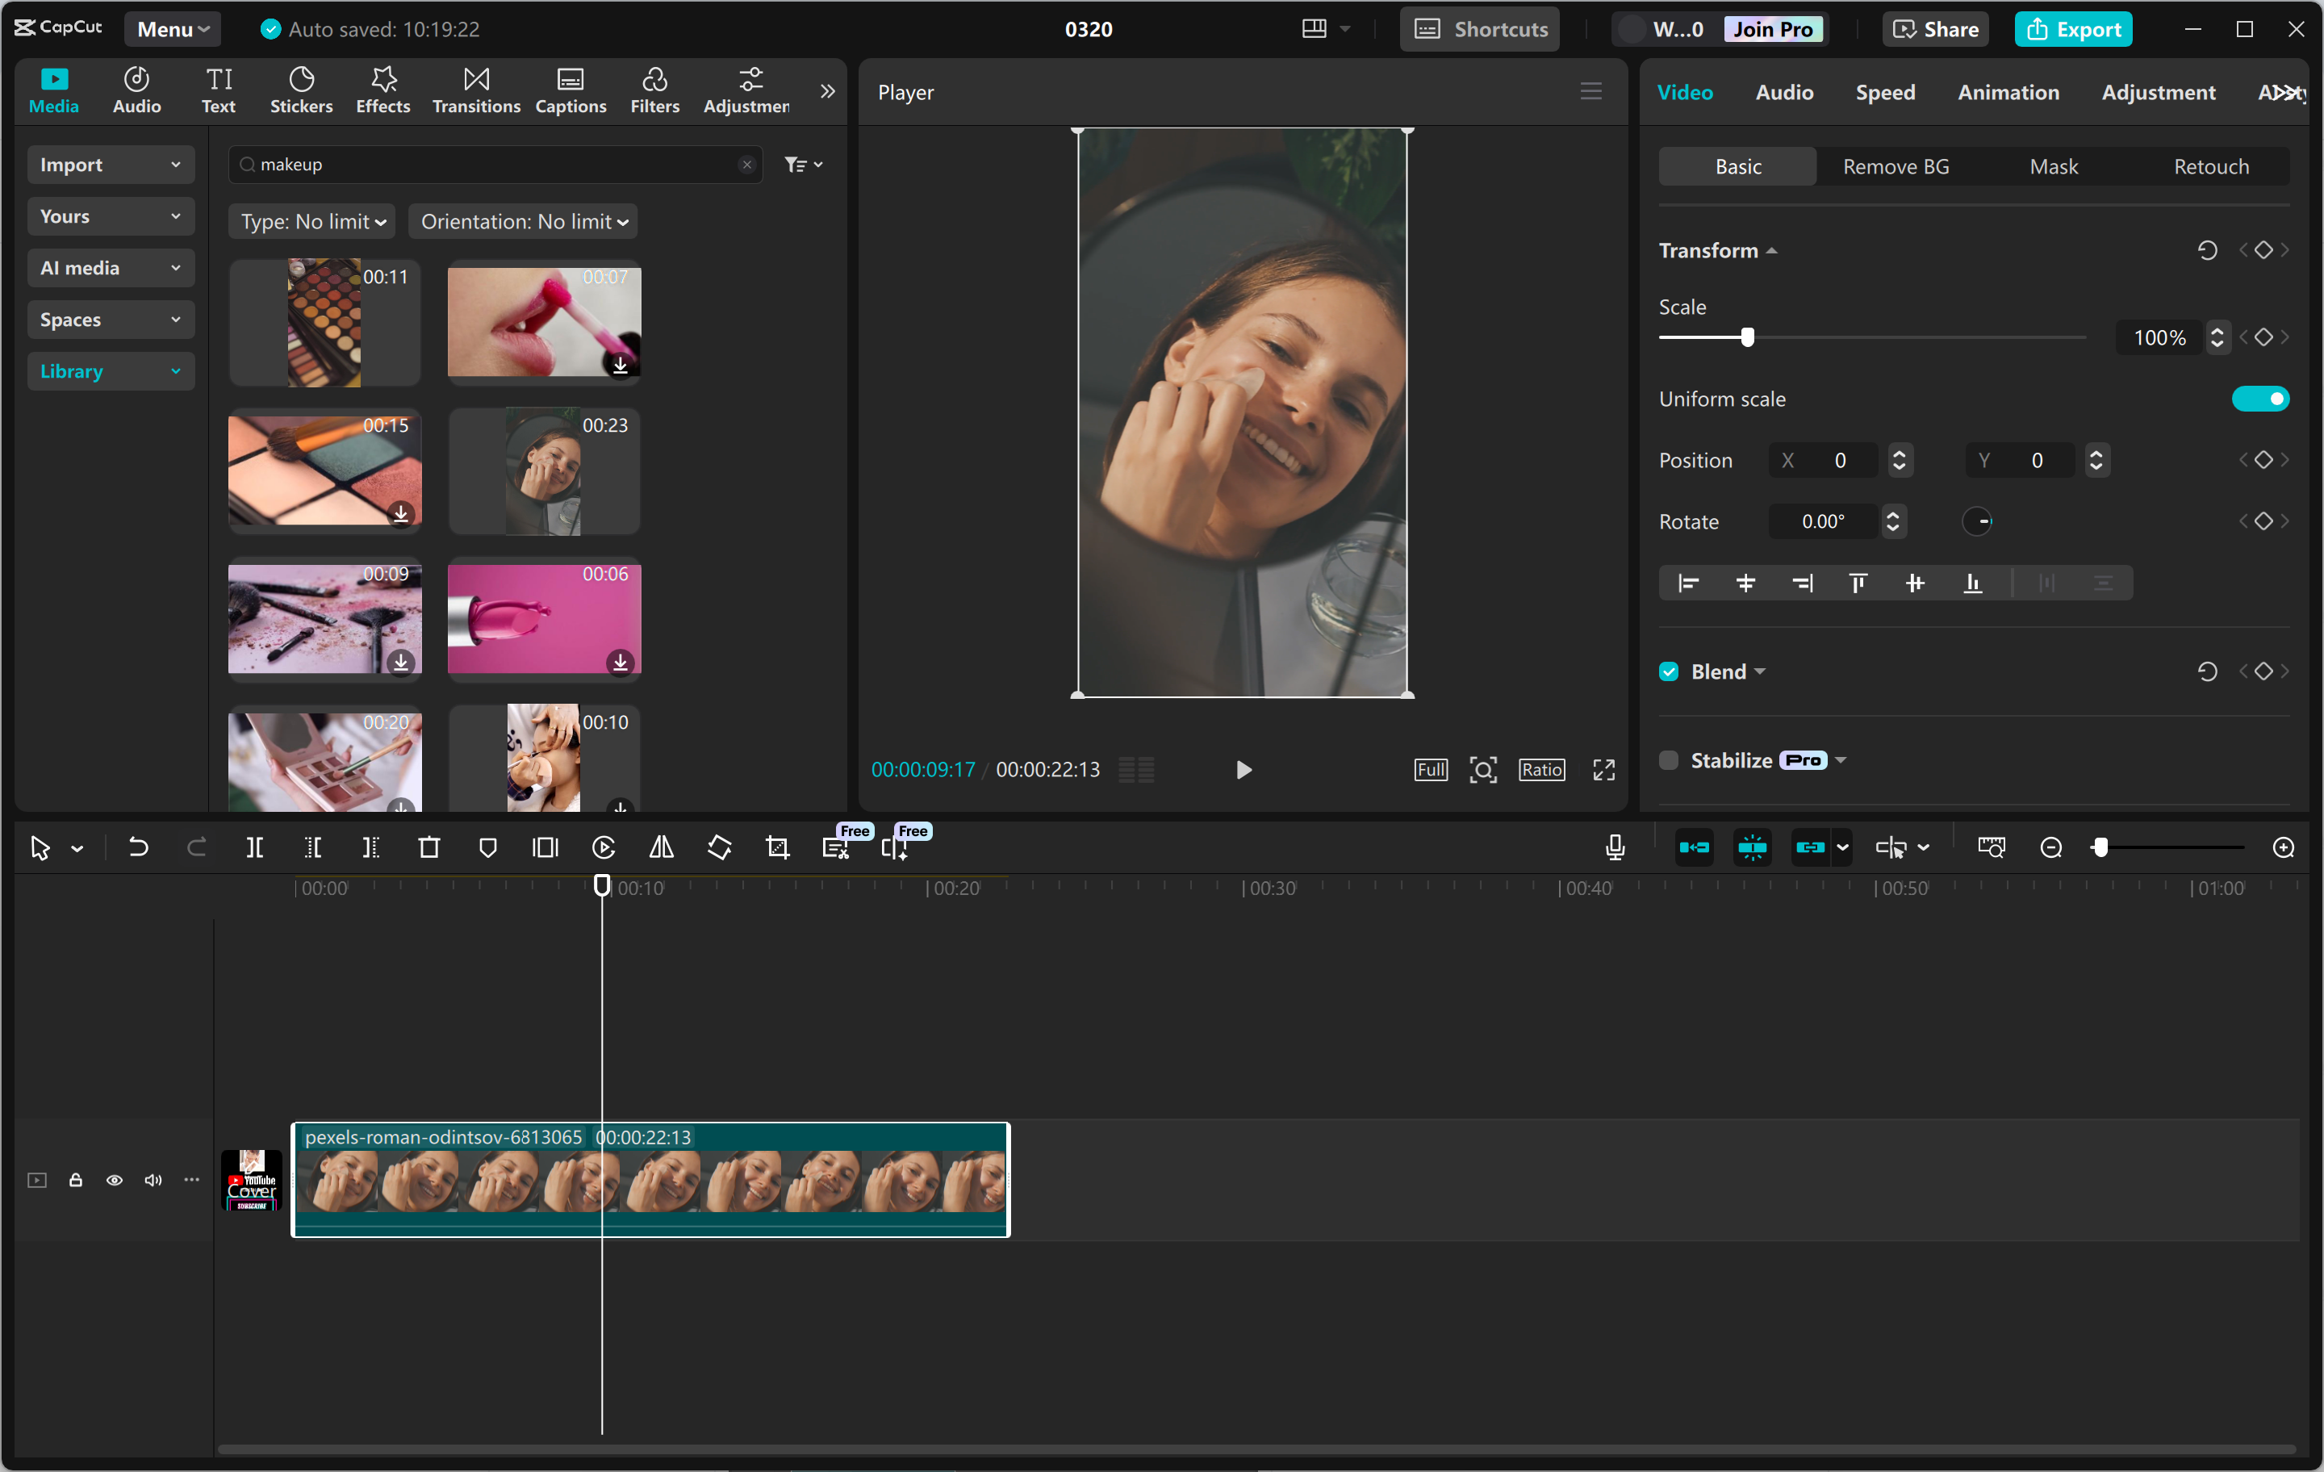Start recording a voiceover with the microphone icon
This screenshot has height=1472, width=2324.
tap(1615, 847)
